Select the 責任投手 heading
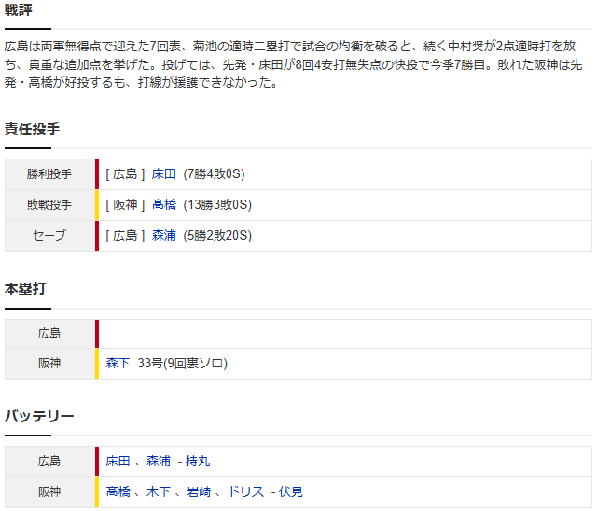Viewport: 597px width, 511px height. (x=32, y=129)
